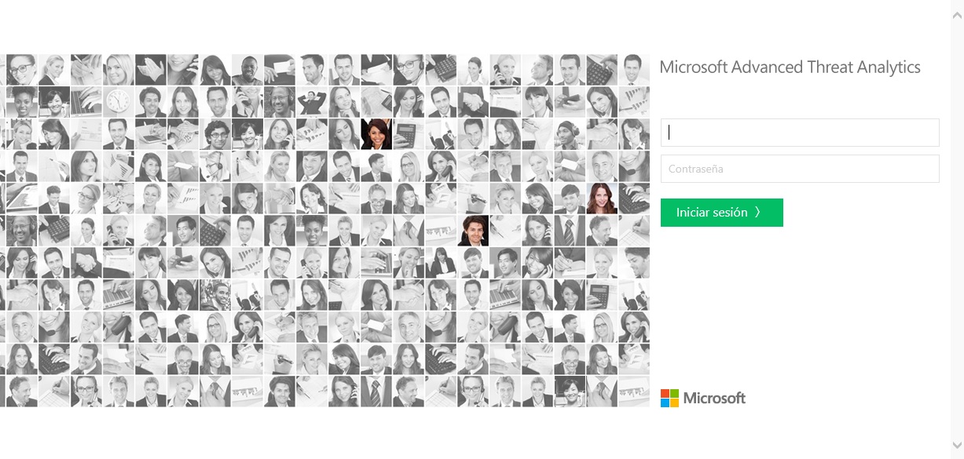964x459 pixels.
Task: Click the man reclining with hands behind head
Action: 311,102
